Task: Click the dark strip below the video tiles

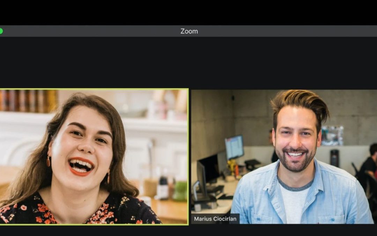Action: tap(188, 230)
